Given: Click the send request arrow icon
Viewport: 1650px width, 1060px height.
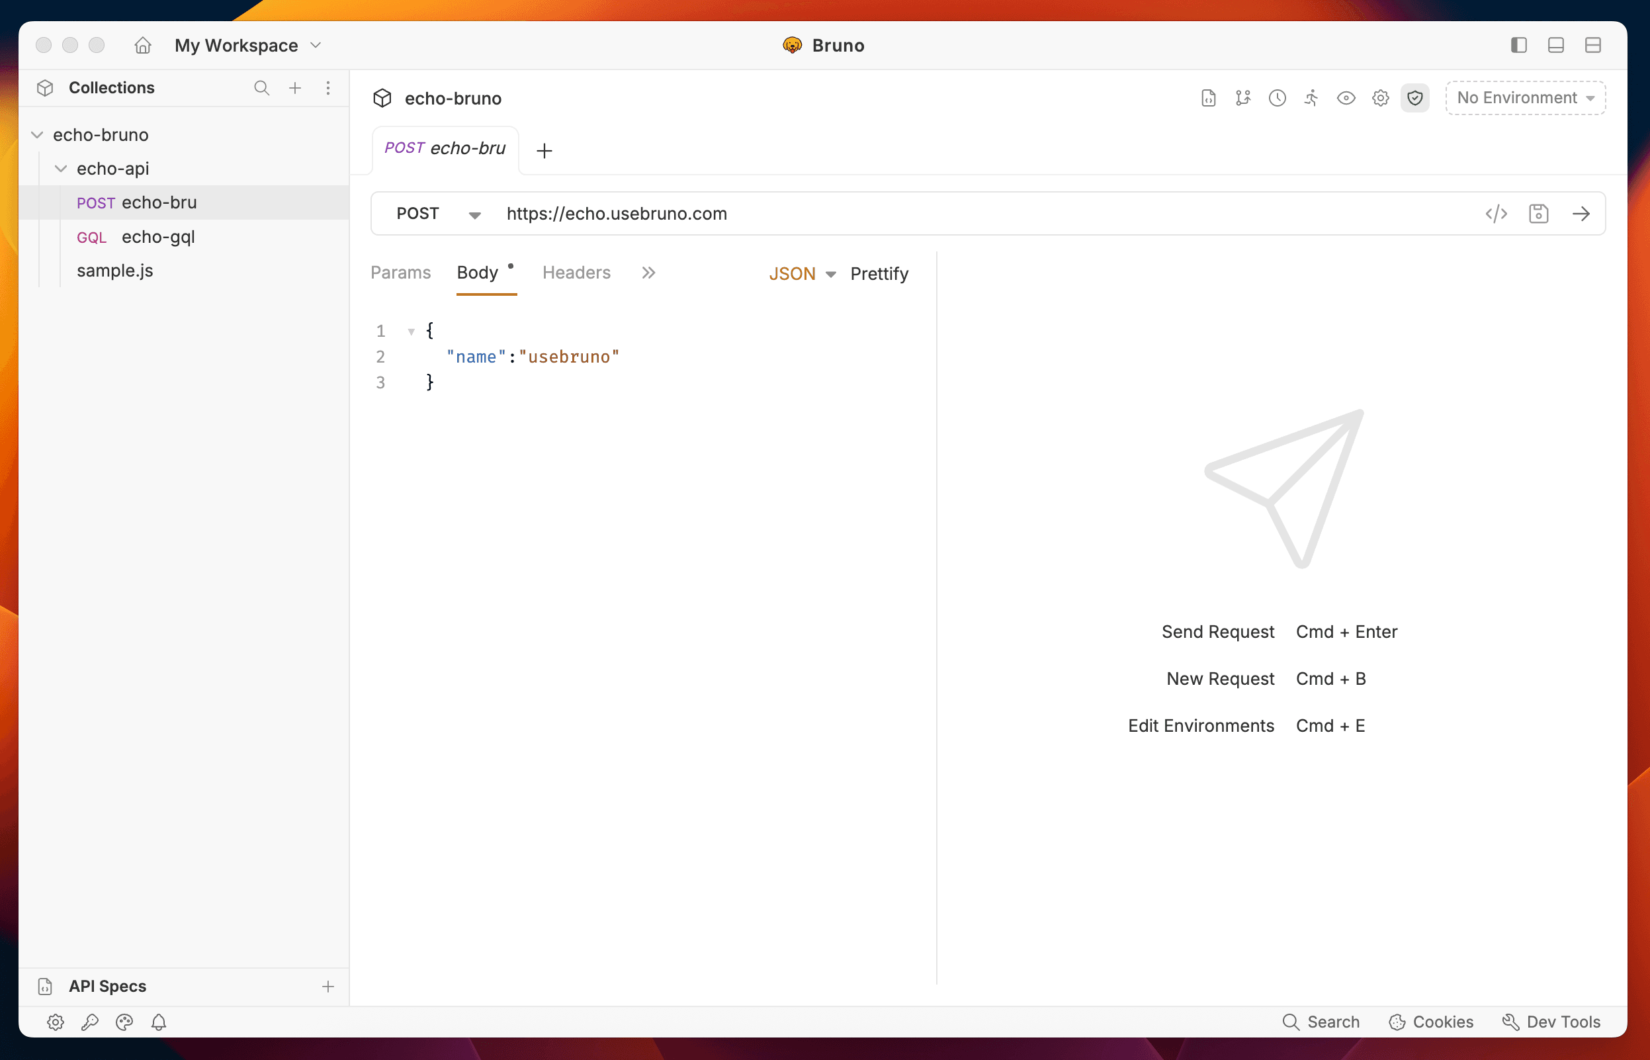Looking at the screenshot, I should point(1581,214).
